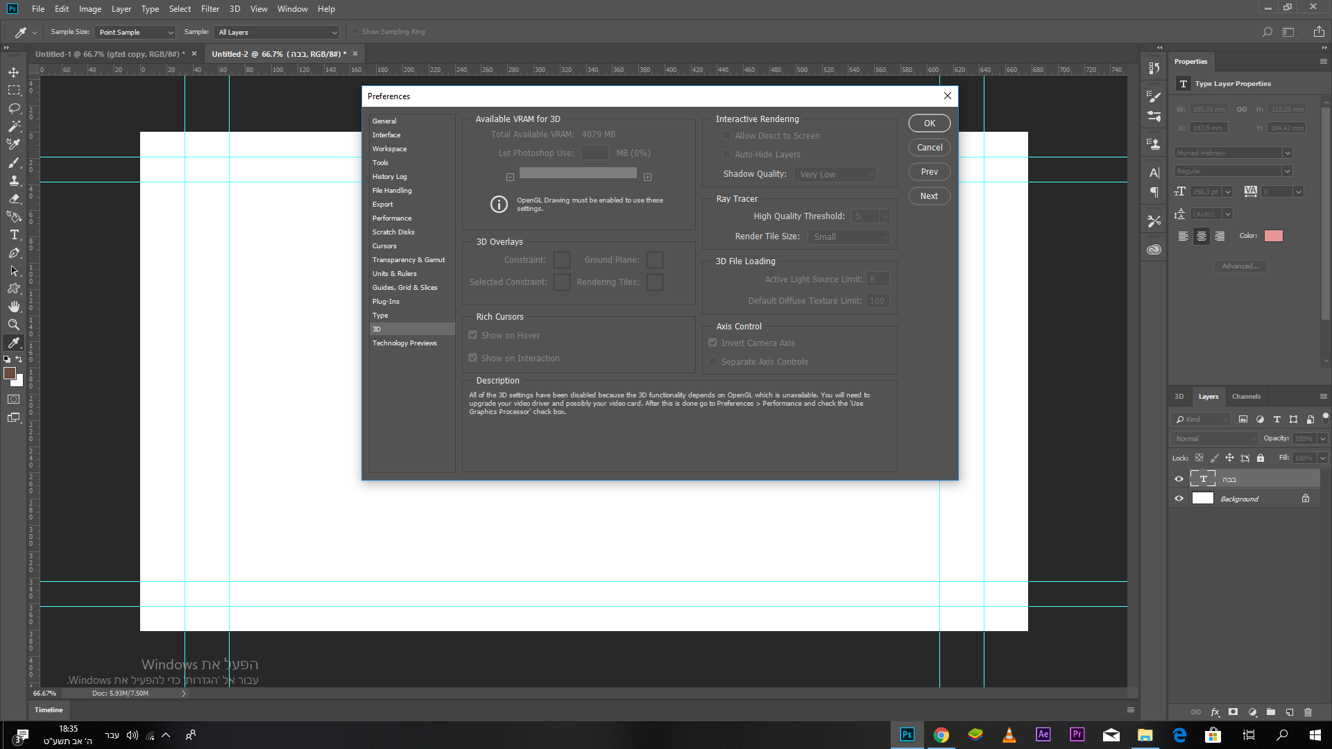Image resolution: width=1332 pixels, height=749 pixels.
Task: Toggle Show on Hover checkbox
Action: click(472, 335)
